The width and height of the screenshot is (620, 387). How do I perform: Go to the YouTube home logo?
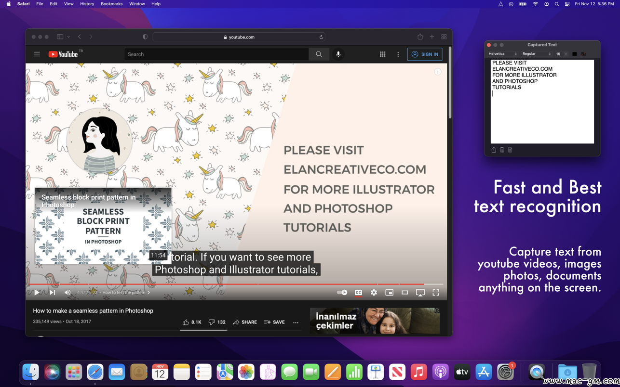(63, 54)
